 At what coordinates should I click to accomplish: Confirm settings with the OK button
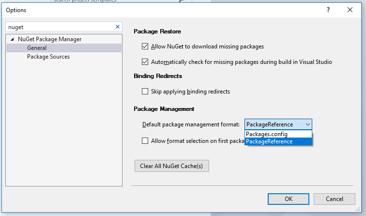pyautogui.click(x=289, y=199)
